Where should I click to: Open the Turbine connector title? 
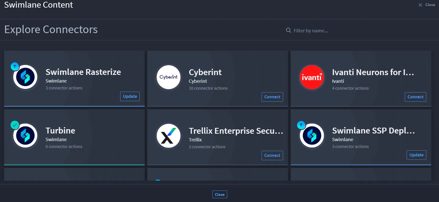pyautogui.click(x=60, y=131)
